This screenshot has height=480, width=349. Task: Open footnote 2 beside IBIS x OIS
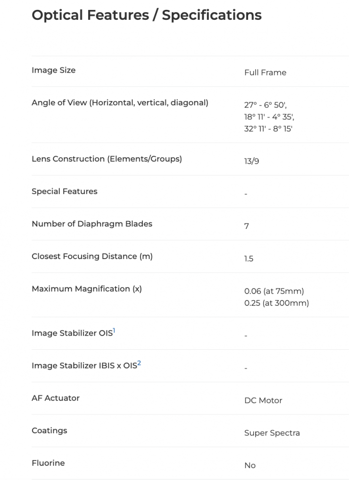[139, 363]
